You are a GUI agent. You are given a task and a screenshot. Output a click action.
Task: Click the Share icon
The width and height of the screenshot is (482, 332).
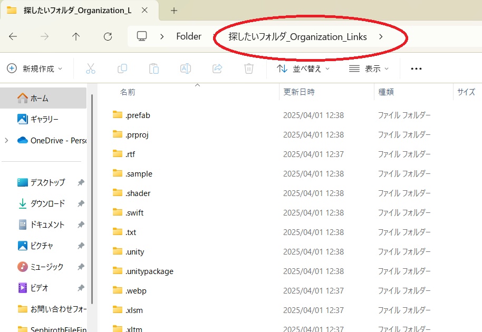(217, 69)
